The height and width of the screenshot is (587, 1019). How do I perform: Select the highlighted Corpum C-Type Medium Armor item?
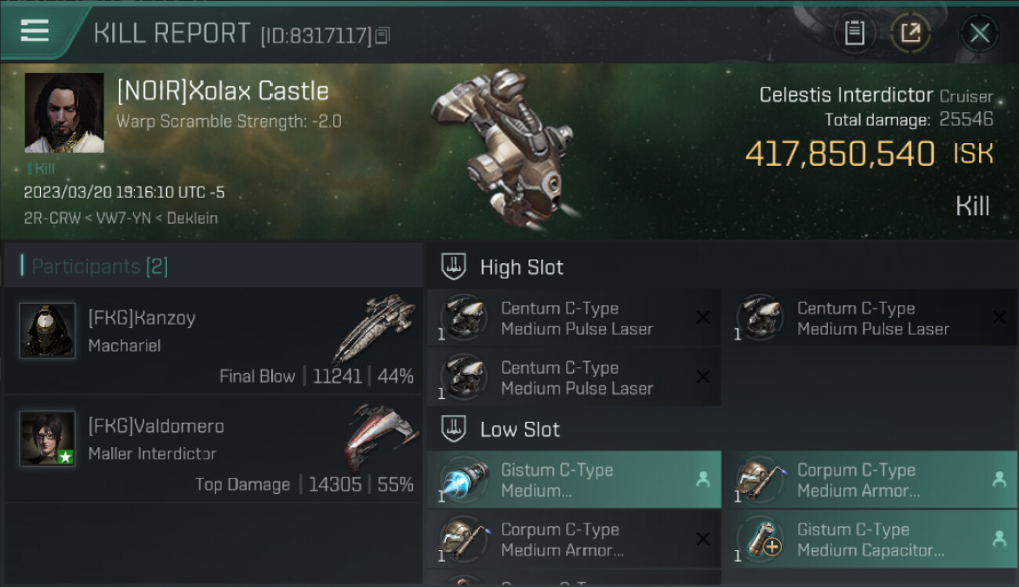click(x=870, y=480)
